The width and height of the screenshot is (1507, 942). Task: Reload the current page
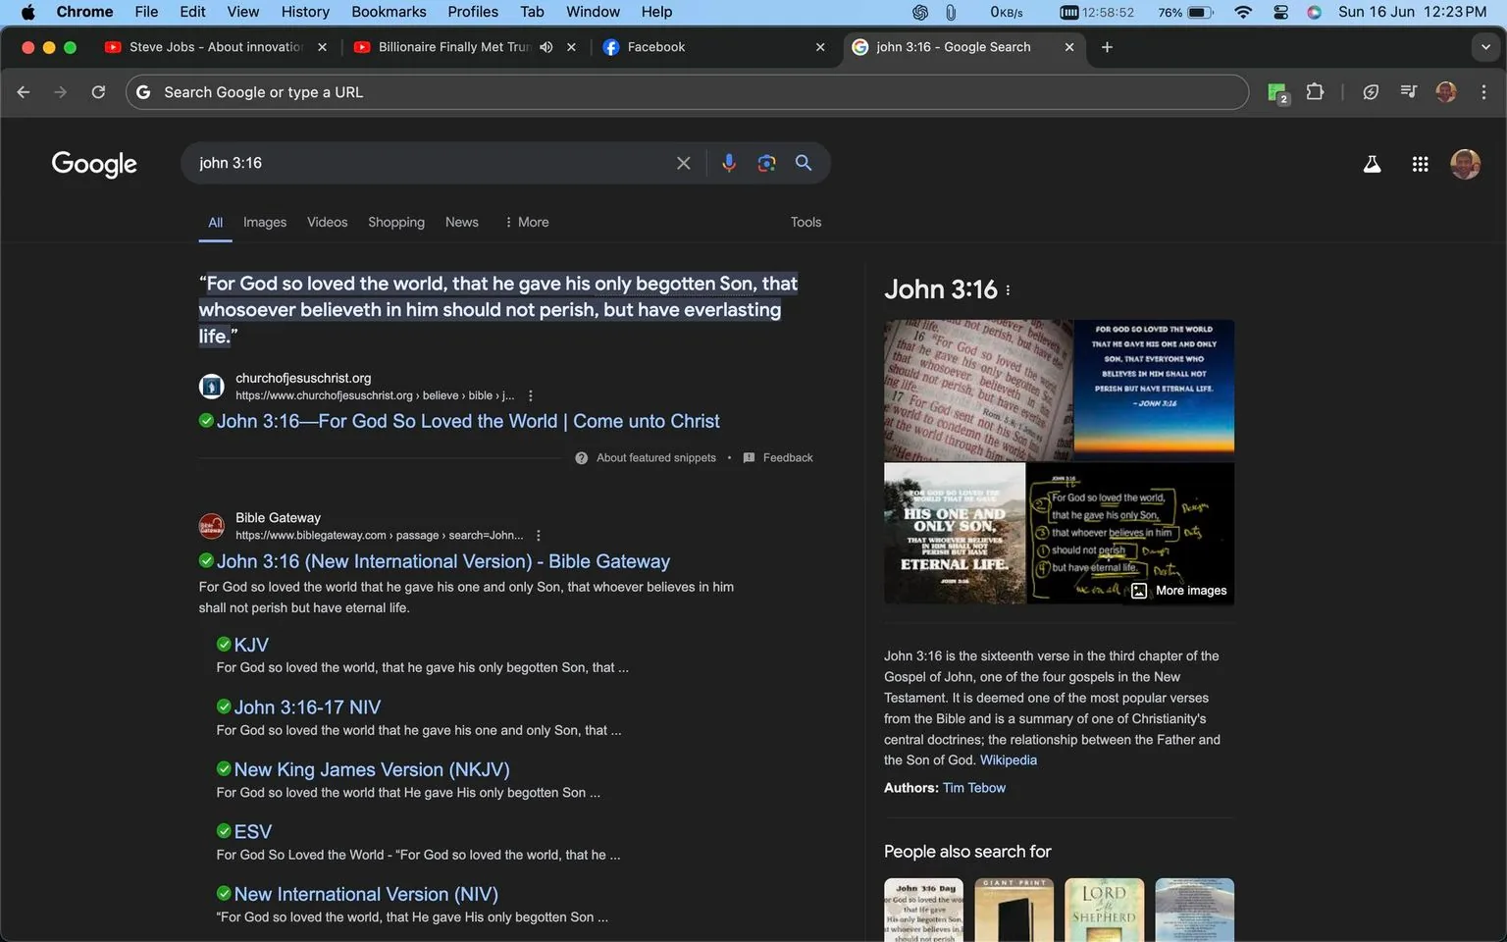tap(98, 91)
